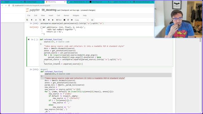Open the View menu

pyautogui.click(x=43, y=16)
